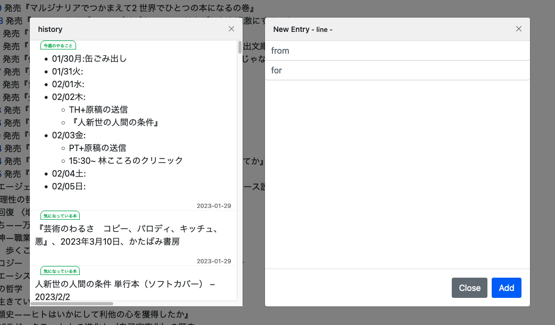Close the history dialog
This screenshot has height=325, width=555.
[231, 29]
